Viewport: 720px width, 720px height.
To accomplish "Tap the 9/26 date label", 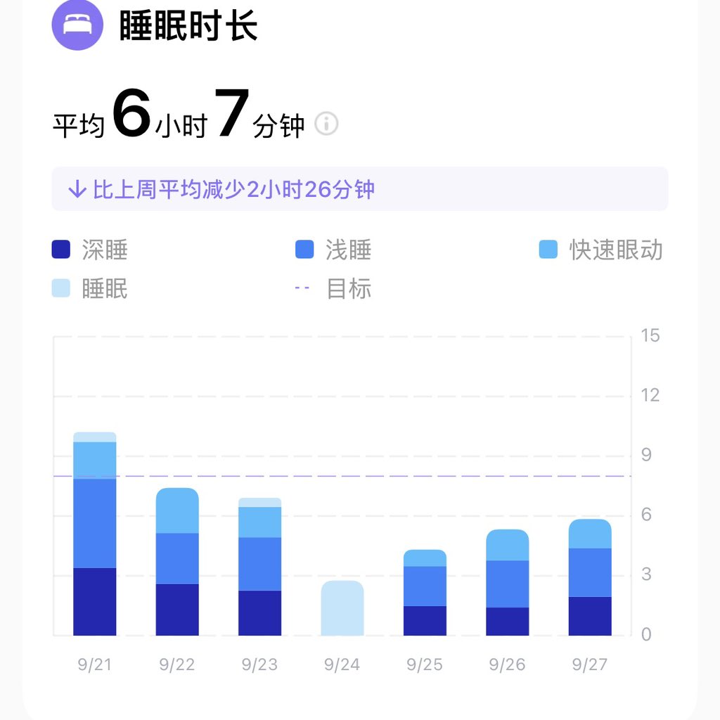I will point(508,664).
